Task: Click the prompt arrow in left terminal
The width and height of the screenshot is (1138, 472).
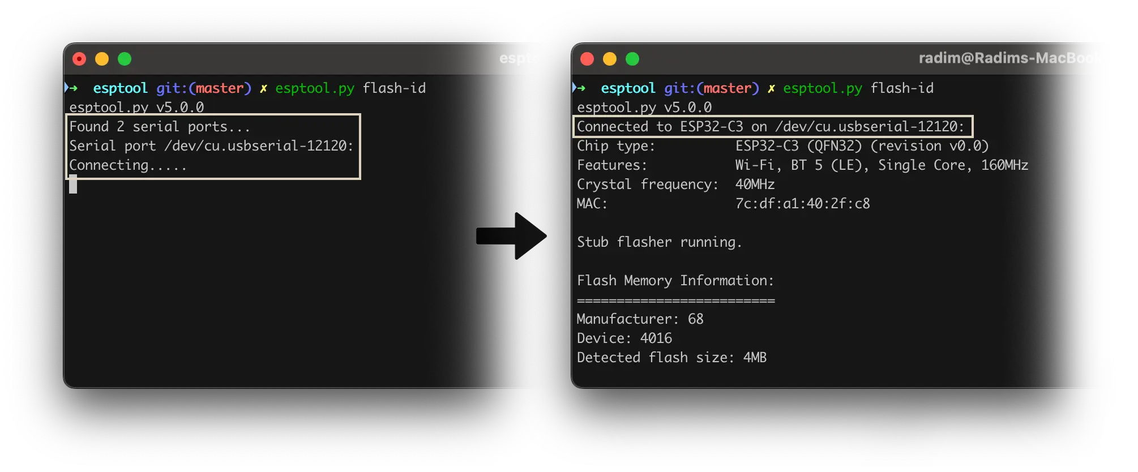Action: 72,88
